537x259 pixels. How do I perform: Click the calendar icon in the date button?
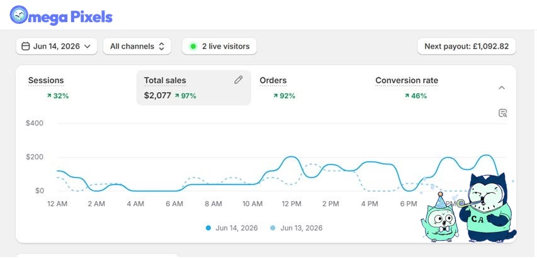(x=25, y=46)
